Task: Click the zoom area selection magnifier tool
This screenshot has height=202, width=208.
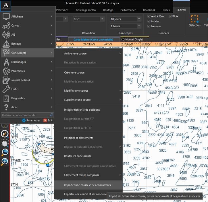Action: [5, 143]
